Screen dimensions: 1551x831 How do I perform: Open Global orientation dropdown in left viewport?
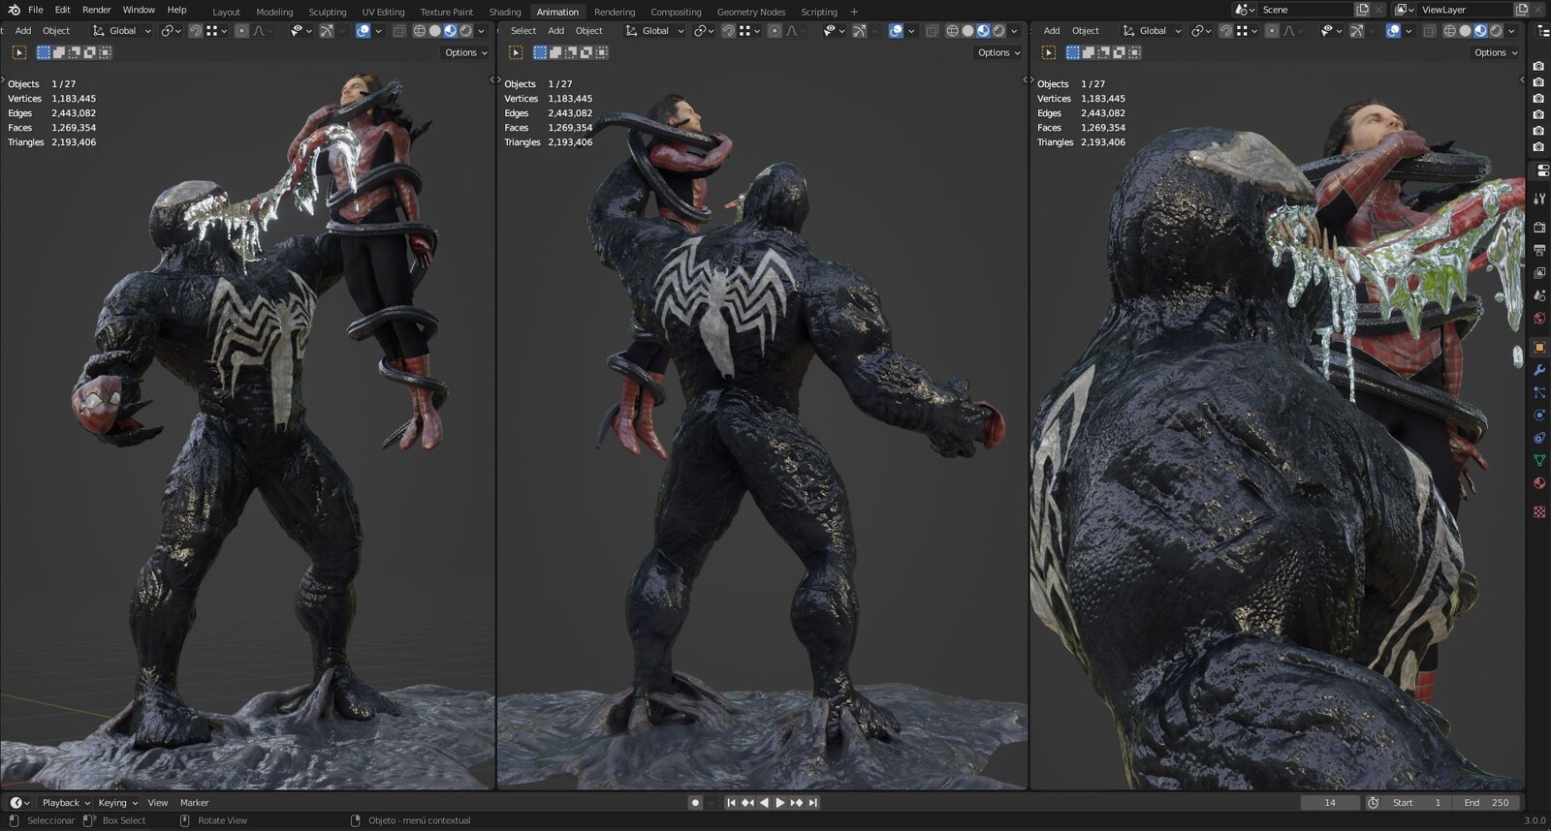[x=122, y=31]
